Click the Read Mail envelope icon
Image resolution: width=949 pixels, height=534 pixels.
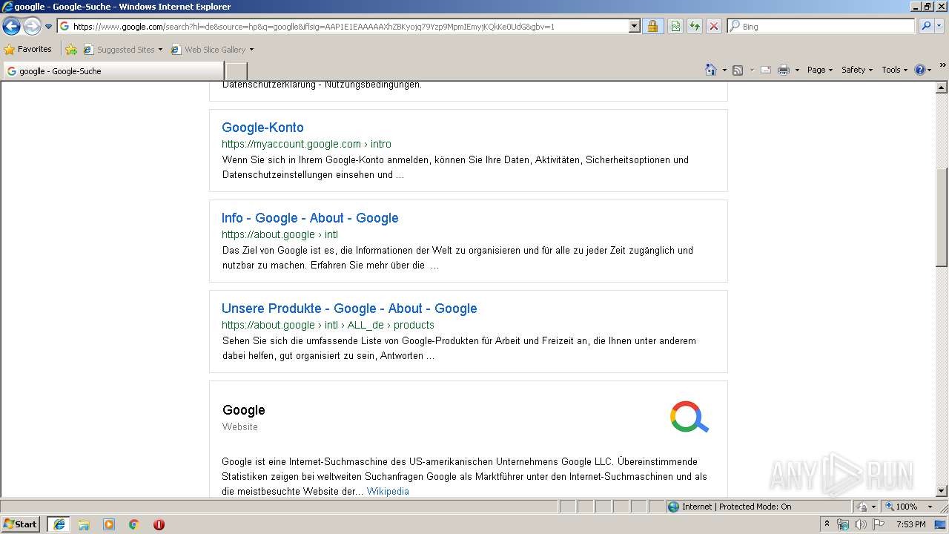click(766, 70)
